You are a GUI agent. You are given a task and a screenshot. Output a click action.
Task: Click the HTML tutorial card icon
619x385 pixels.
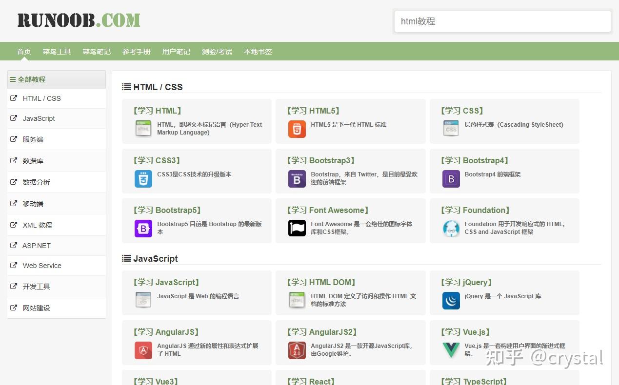pos(143,129)
